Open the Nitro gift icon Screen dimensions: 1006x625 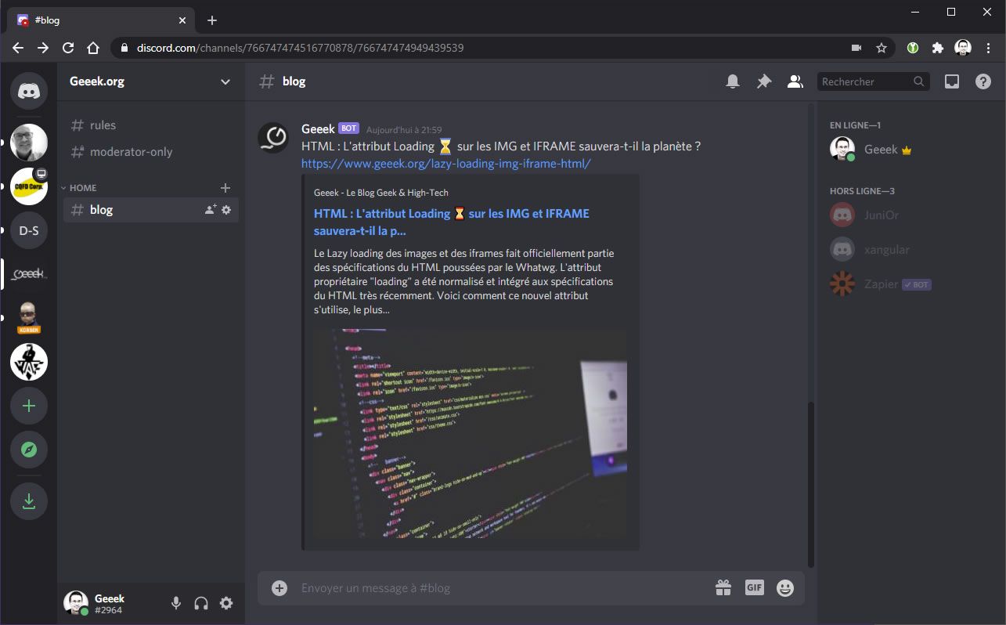coord(723,588)
